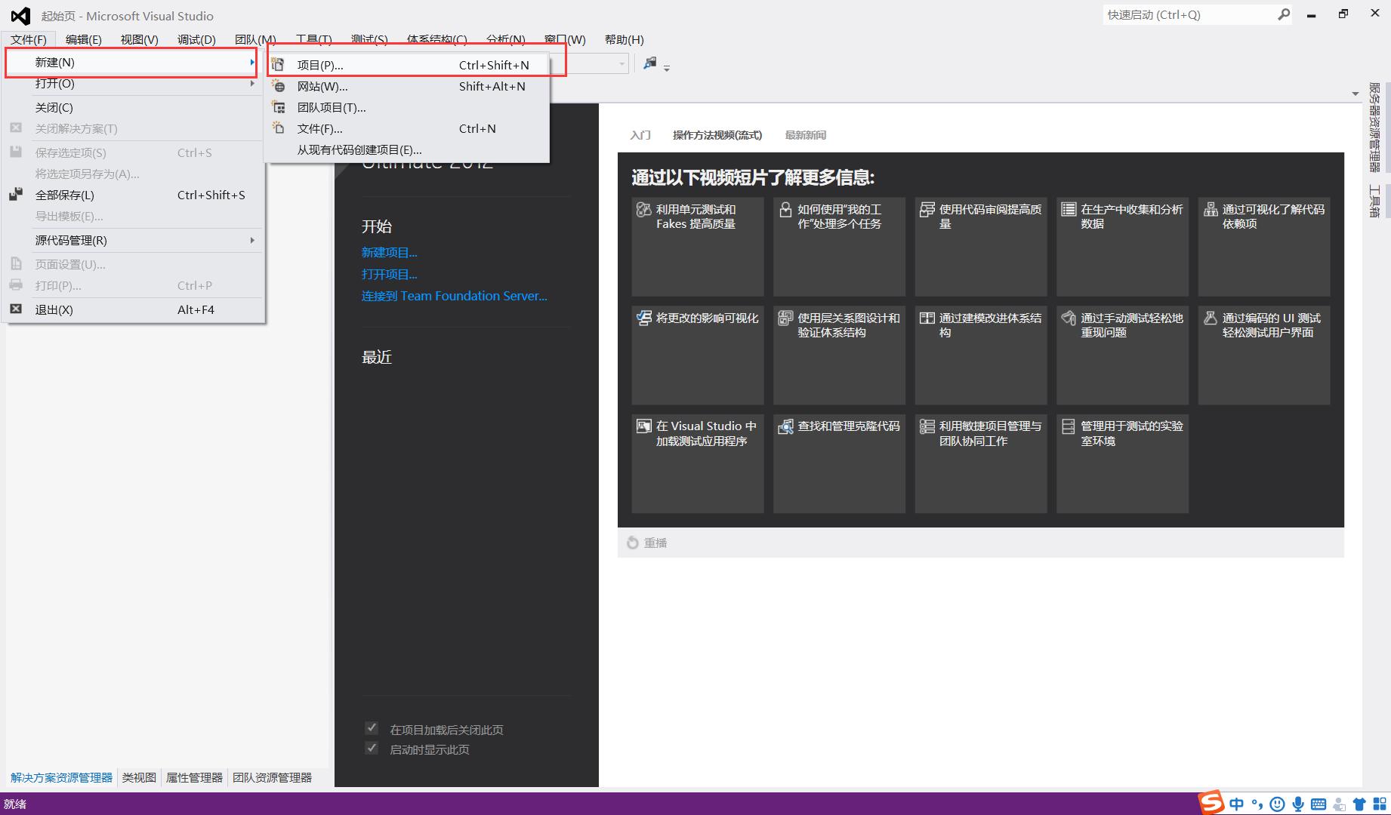Toggle 启动时显示此页 checkbox
Image resolution: width=1391 pixels, height=815 pixels.
tap(372, 749)
